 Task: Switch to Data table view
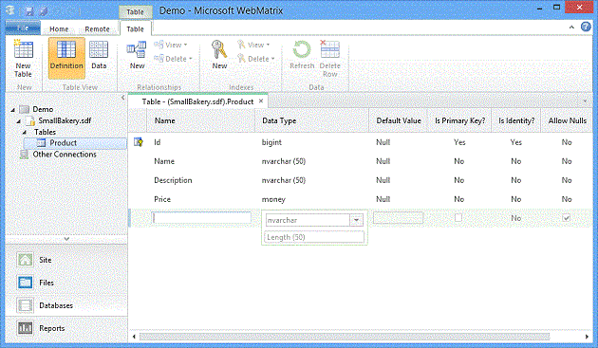point(99,49)
